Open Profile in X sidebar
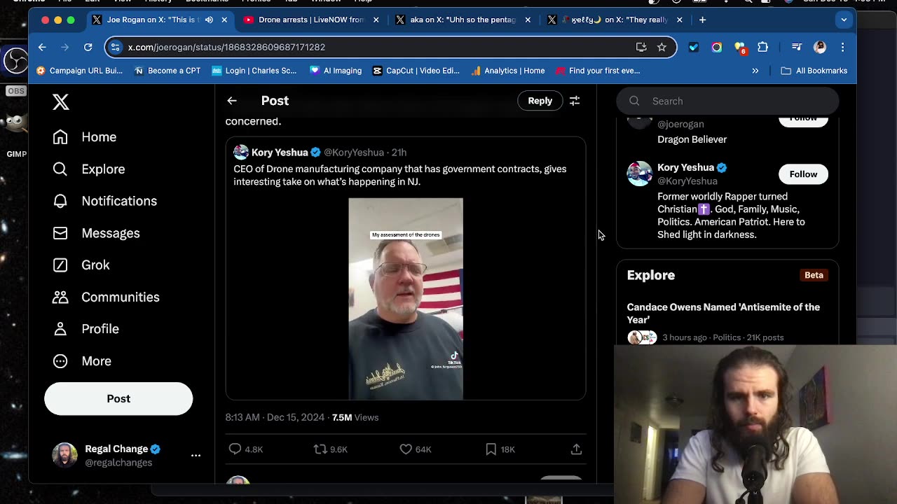897x504 pixels. 85,329
